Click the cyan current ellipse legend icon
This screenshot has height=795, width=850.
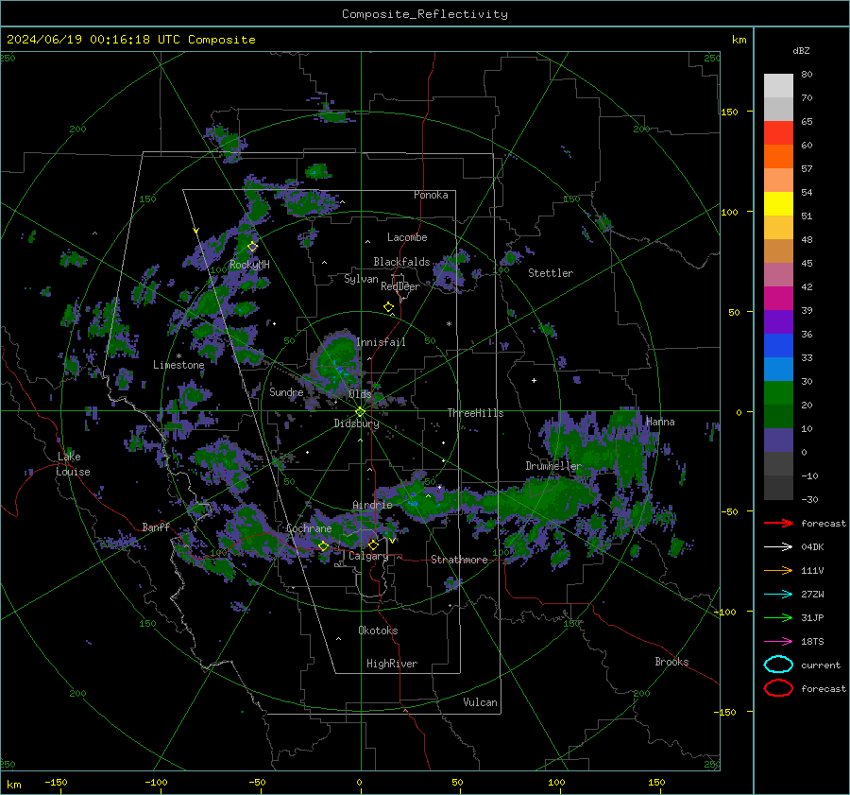click(x=778, y=665)
